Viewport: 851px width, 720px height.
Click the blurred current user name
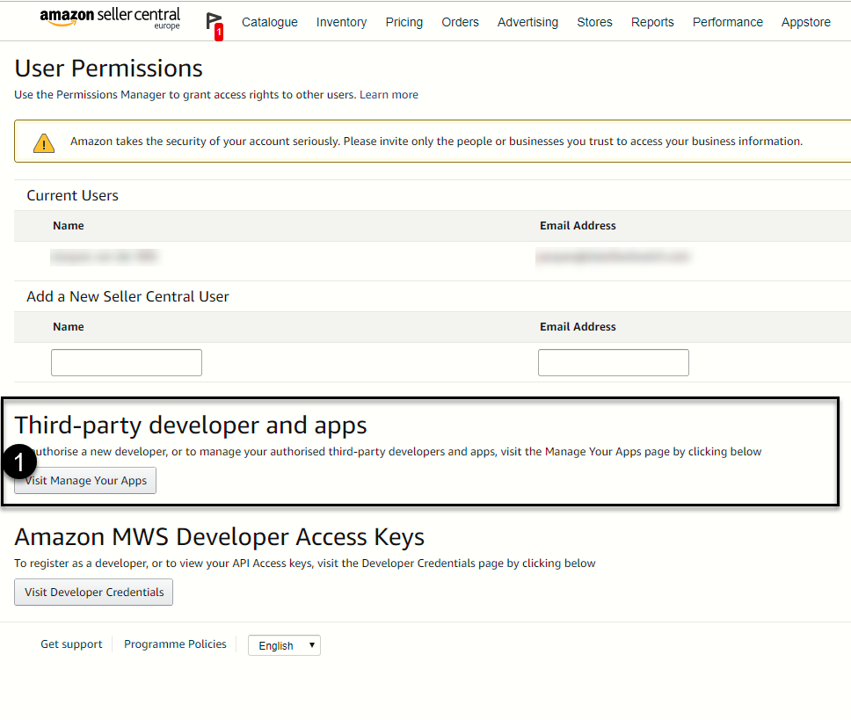pos(104,257)
